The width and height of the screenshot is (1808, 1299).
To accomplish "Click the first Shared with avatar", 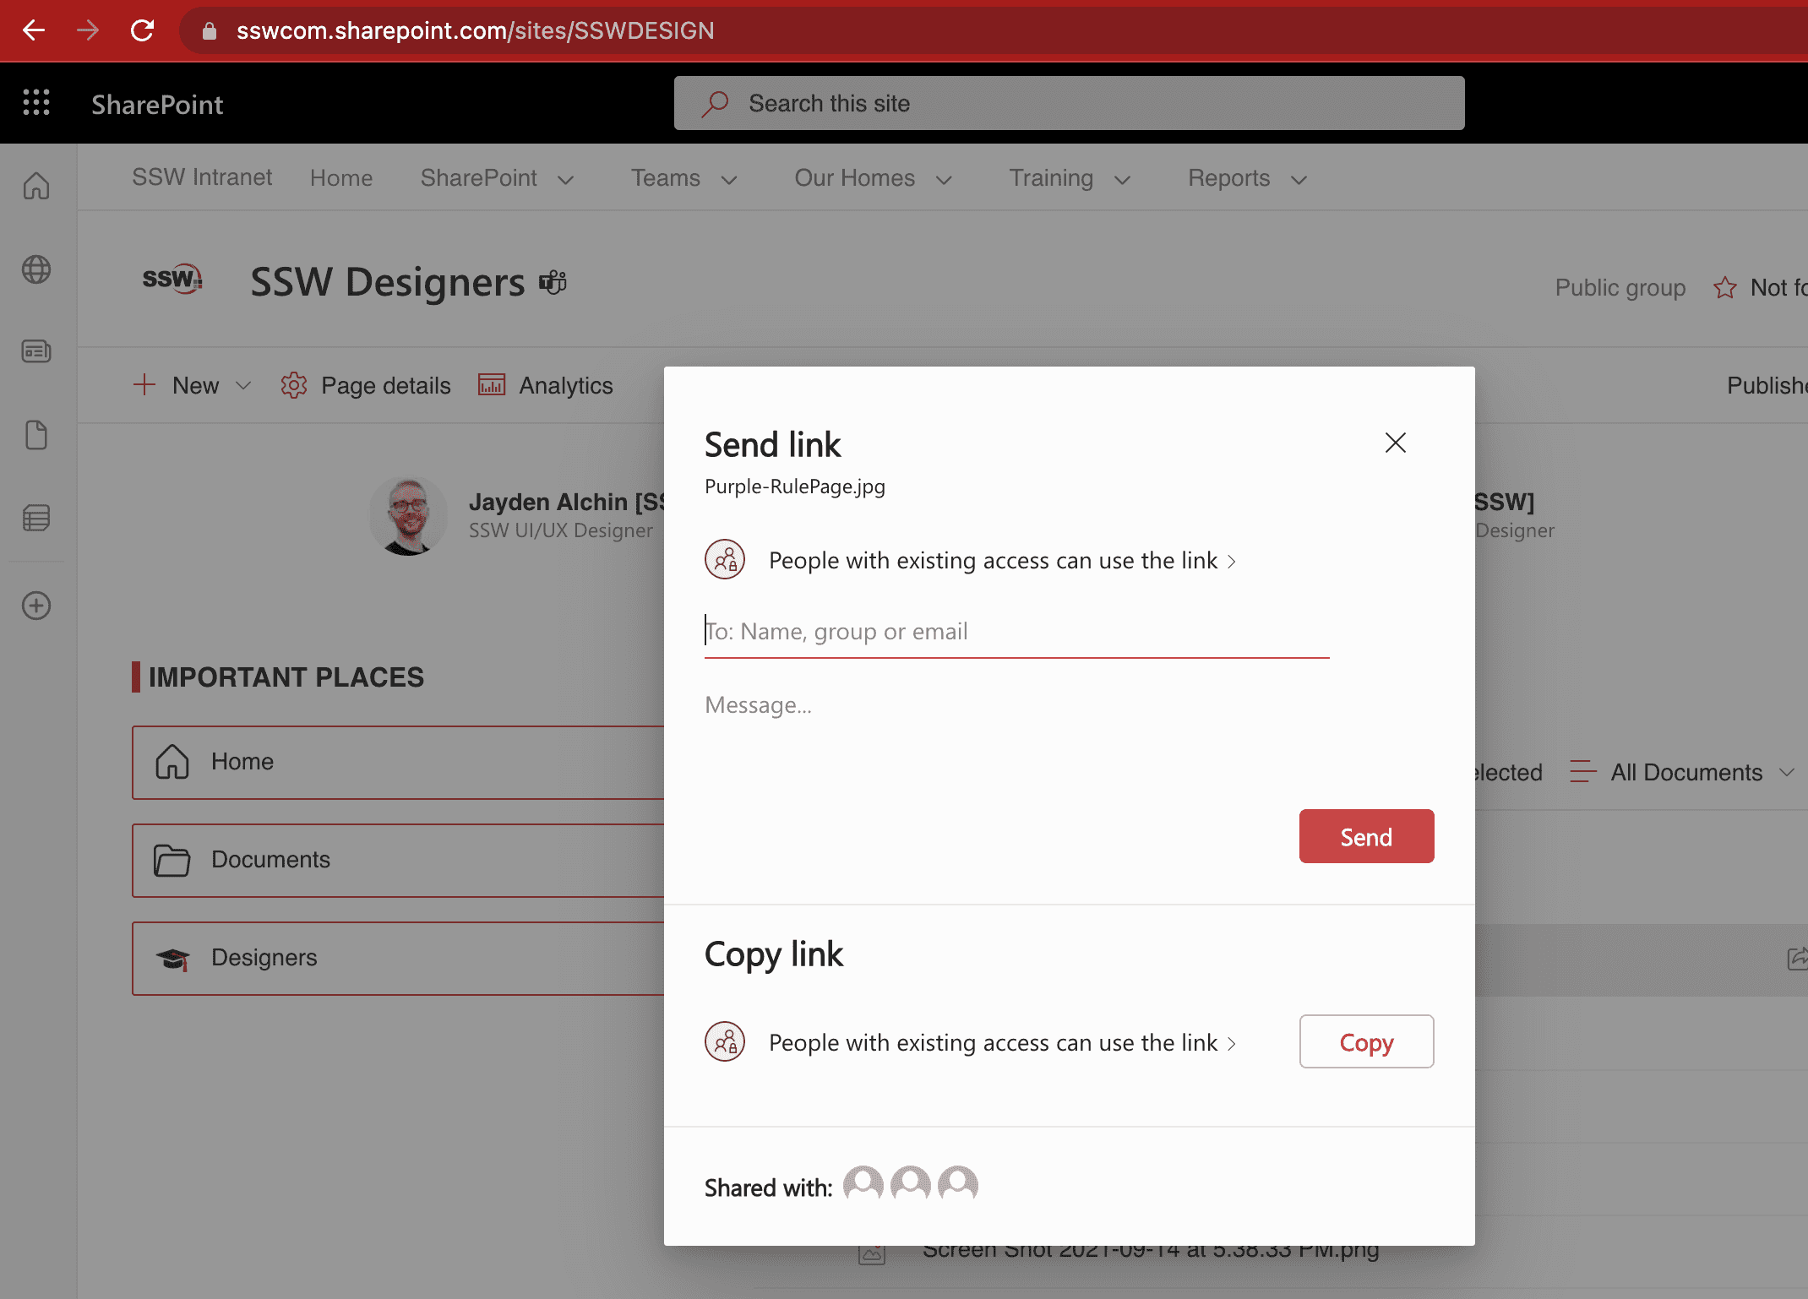I will 863,1184.
